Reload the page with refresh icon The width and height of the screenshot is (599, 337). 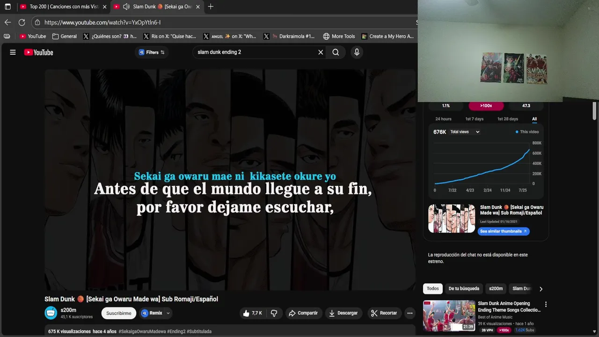22,22
